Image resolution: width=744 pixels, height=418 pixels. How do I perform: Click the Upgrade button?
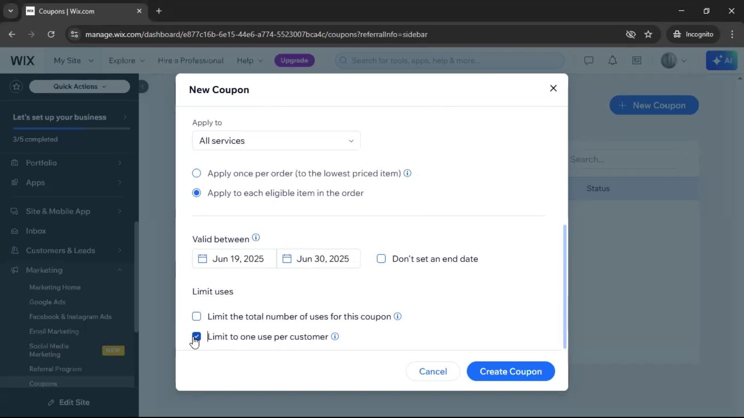[x=294, y=60]
